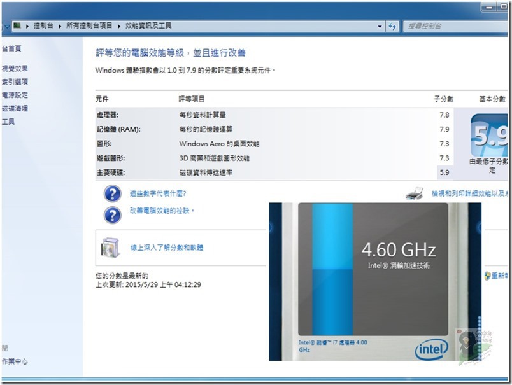The width and height of the screenshot is (512, 385).
Task: Click the refresh button beside the address bar
Action: pos(392,26)
